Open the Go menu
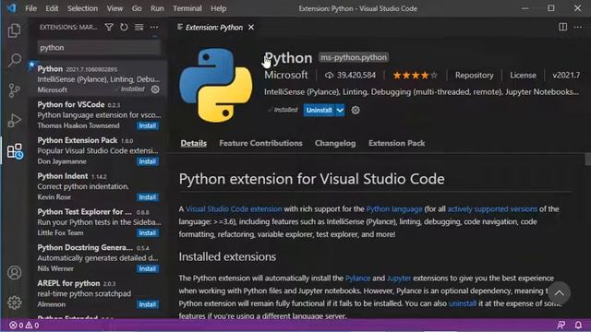This screenshot has width=591, height=332. 137,8
